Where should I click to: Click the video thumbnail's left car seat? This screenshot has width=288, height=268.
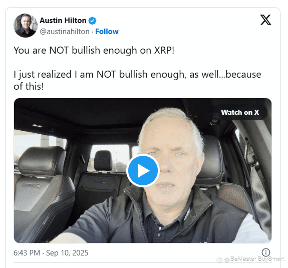[x=43, y=193]
